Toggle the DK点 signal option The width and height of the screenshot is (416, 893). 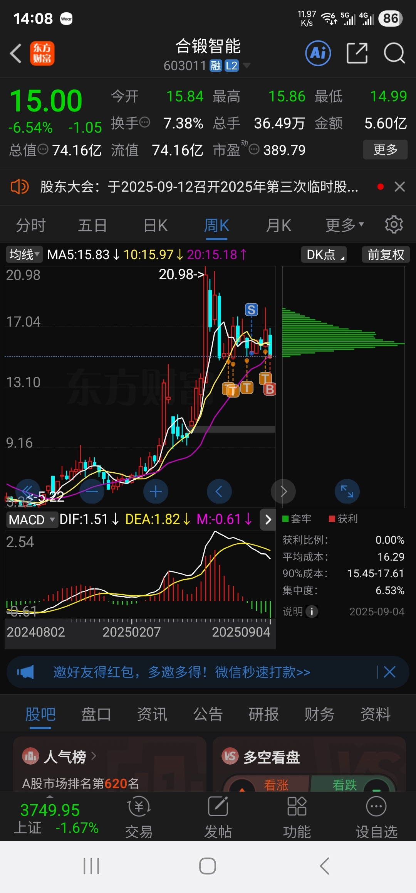[324, 254]
